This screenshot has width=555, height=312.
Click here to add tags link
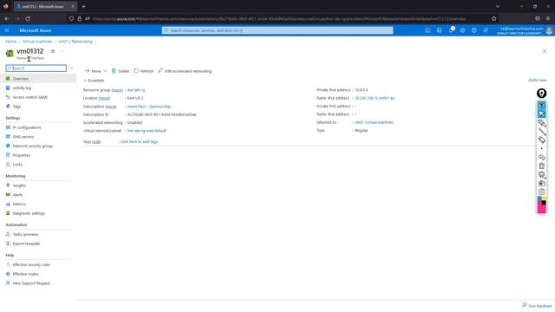coord(139,141)
